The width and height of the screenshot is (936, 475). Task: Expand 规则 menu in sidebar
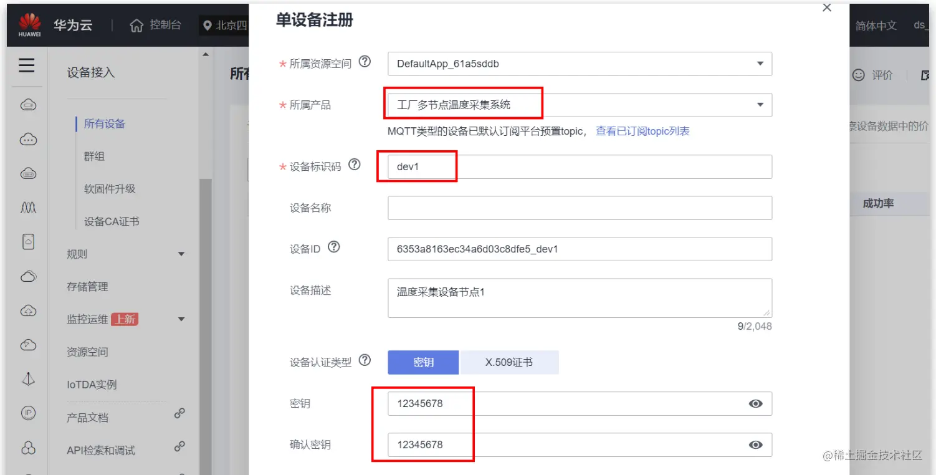click(x=181, y=254)
